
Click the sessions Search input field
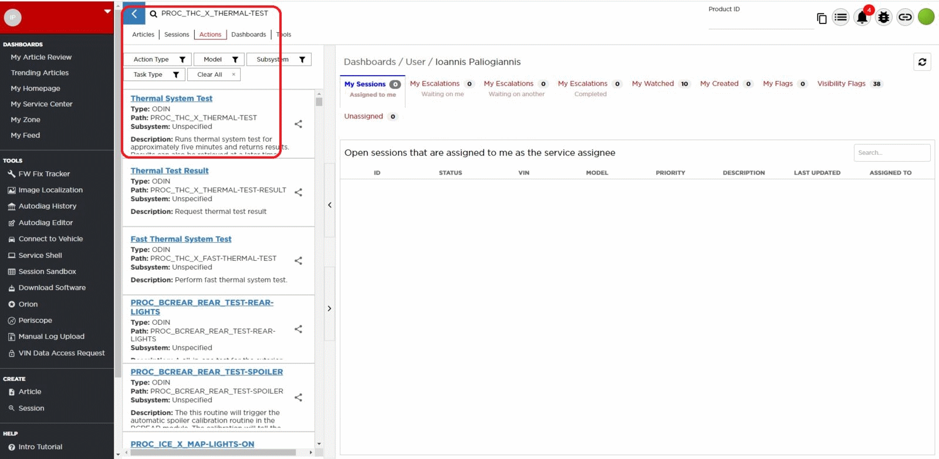tap(891, 153)
